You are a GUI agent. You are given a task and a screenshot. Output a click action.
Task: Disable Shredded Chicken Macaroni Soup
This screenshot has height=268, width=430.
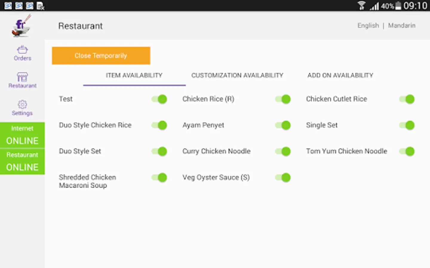[159, 177]
